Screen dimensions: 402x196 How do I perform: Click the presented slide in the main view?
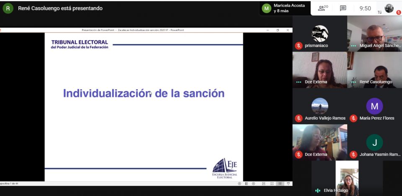[144, 107]
